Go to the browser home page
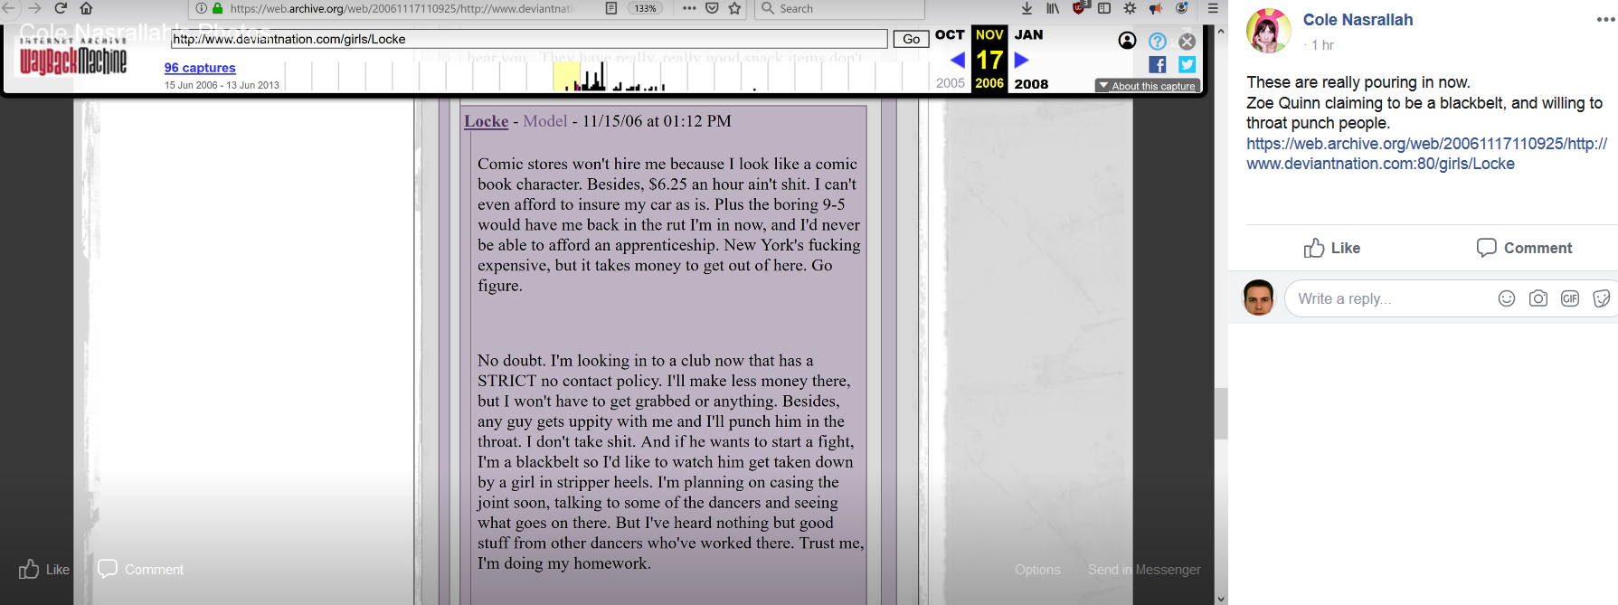The height and width of the screenshot is (605, 1618). click(86, 8)
